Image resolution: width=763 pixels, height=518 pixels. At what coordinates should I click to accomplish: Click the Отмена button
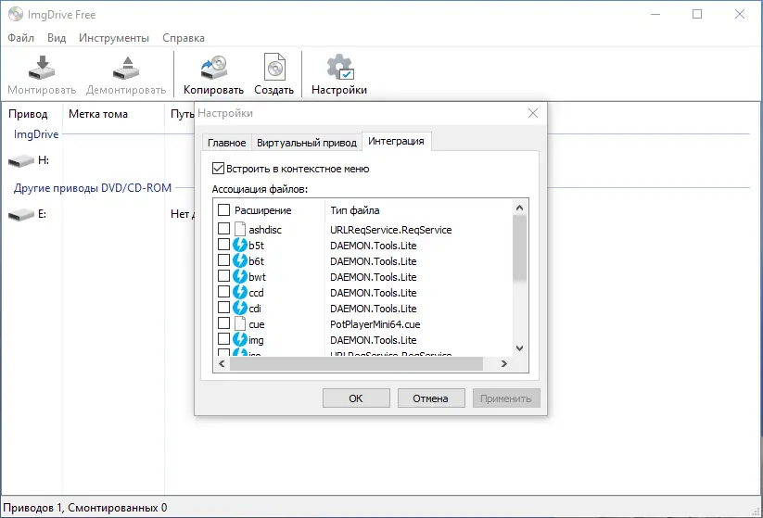[x=431, y=398]
